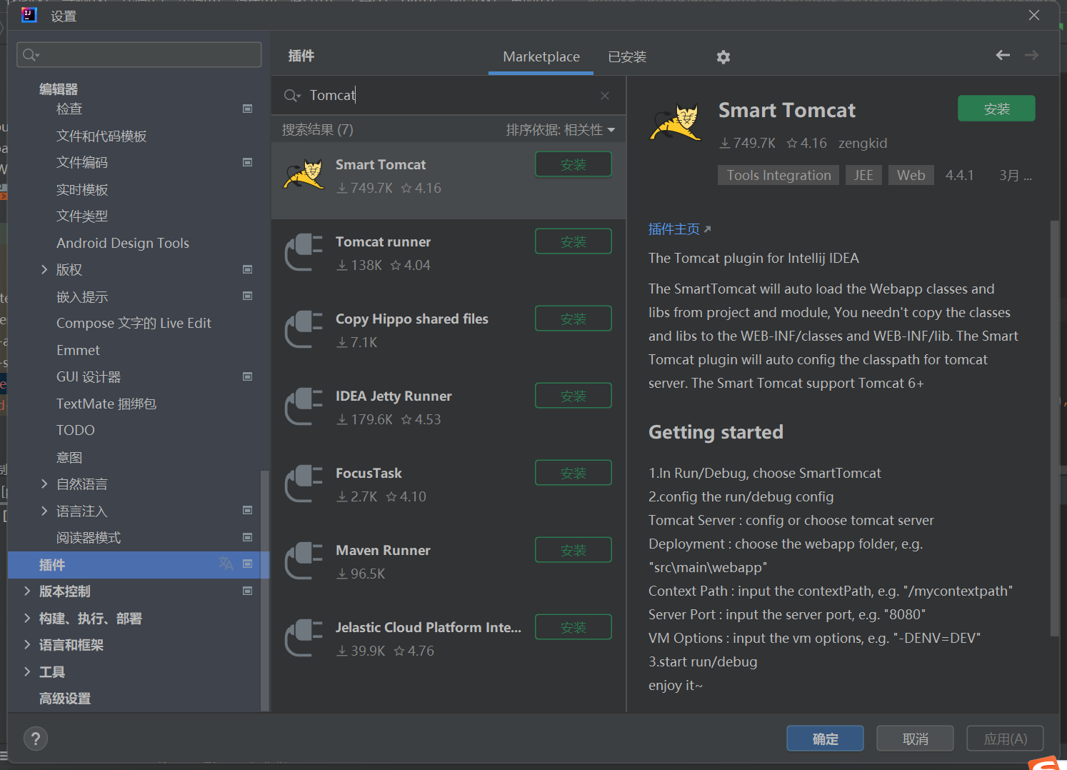Confirm with the 确定 button
Screen dimensions: 1067x770
825,739
